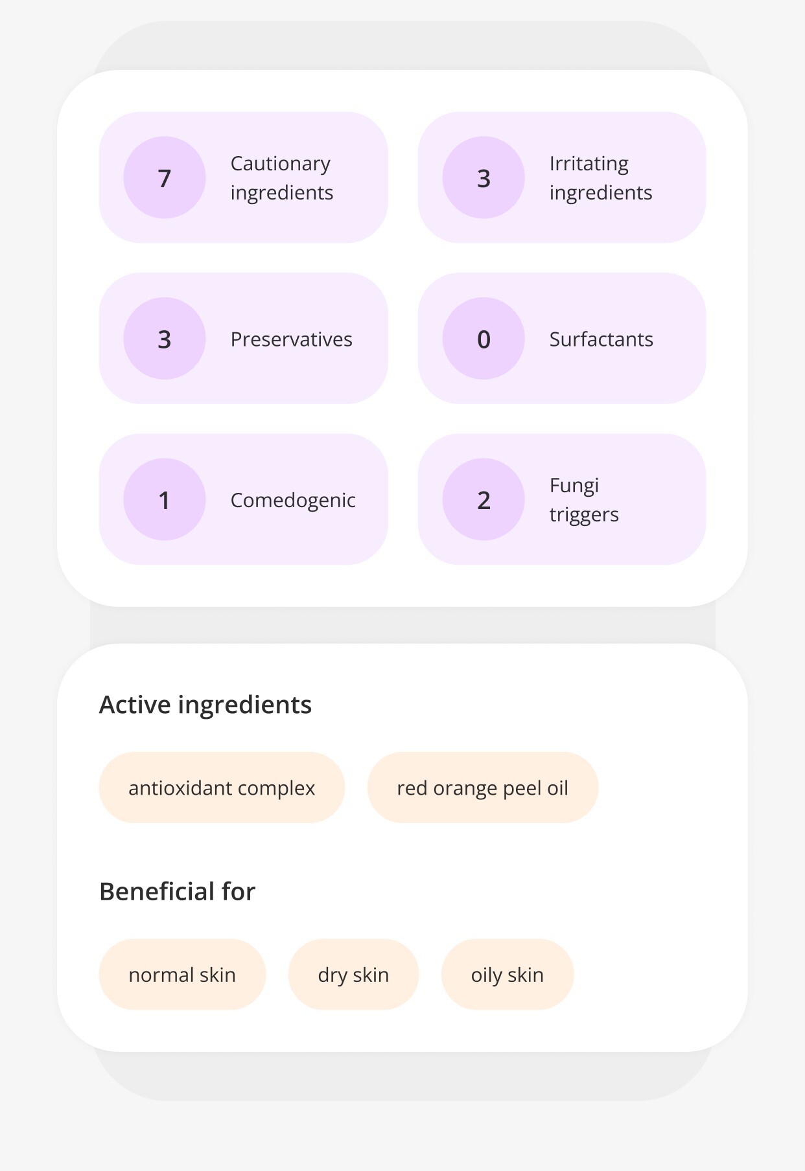Viewport: 805px width, 1171px height.
Task: Open the Comedogenic label text
Action: [293, 500]
